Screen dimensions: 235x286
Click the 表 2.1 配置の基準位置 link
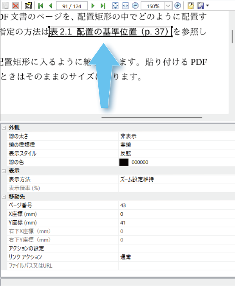click(x=110, y=32)
